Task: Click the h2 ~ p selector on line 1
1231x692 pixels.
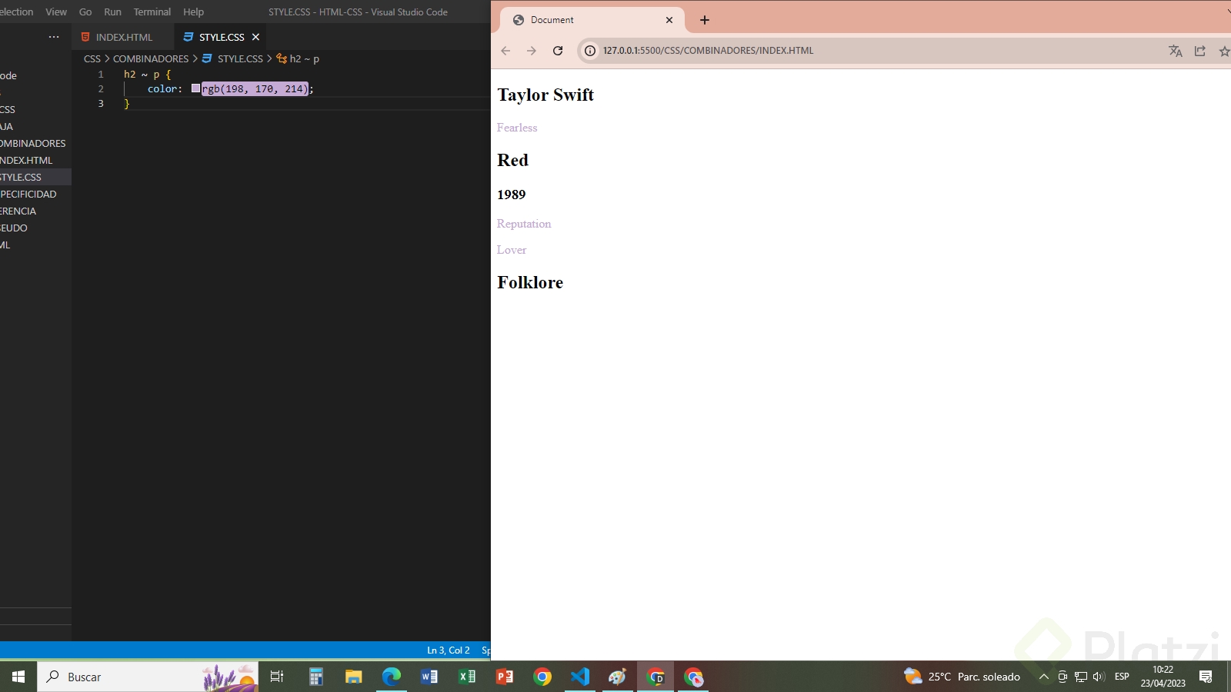Action: pos(142,75)
